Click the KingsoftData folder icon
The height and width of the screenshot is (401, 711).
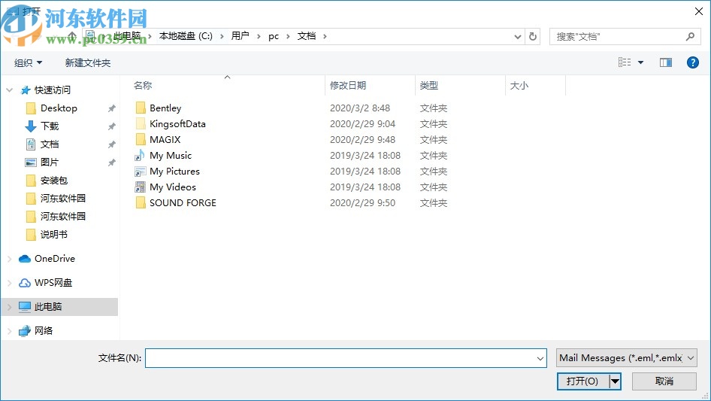[141, 123]
